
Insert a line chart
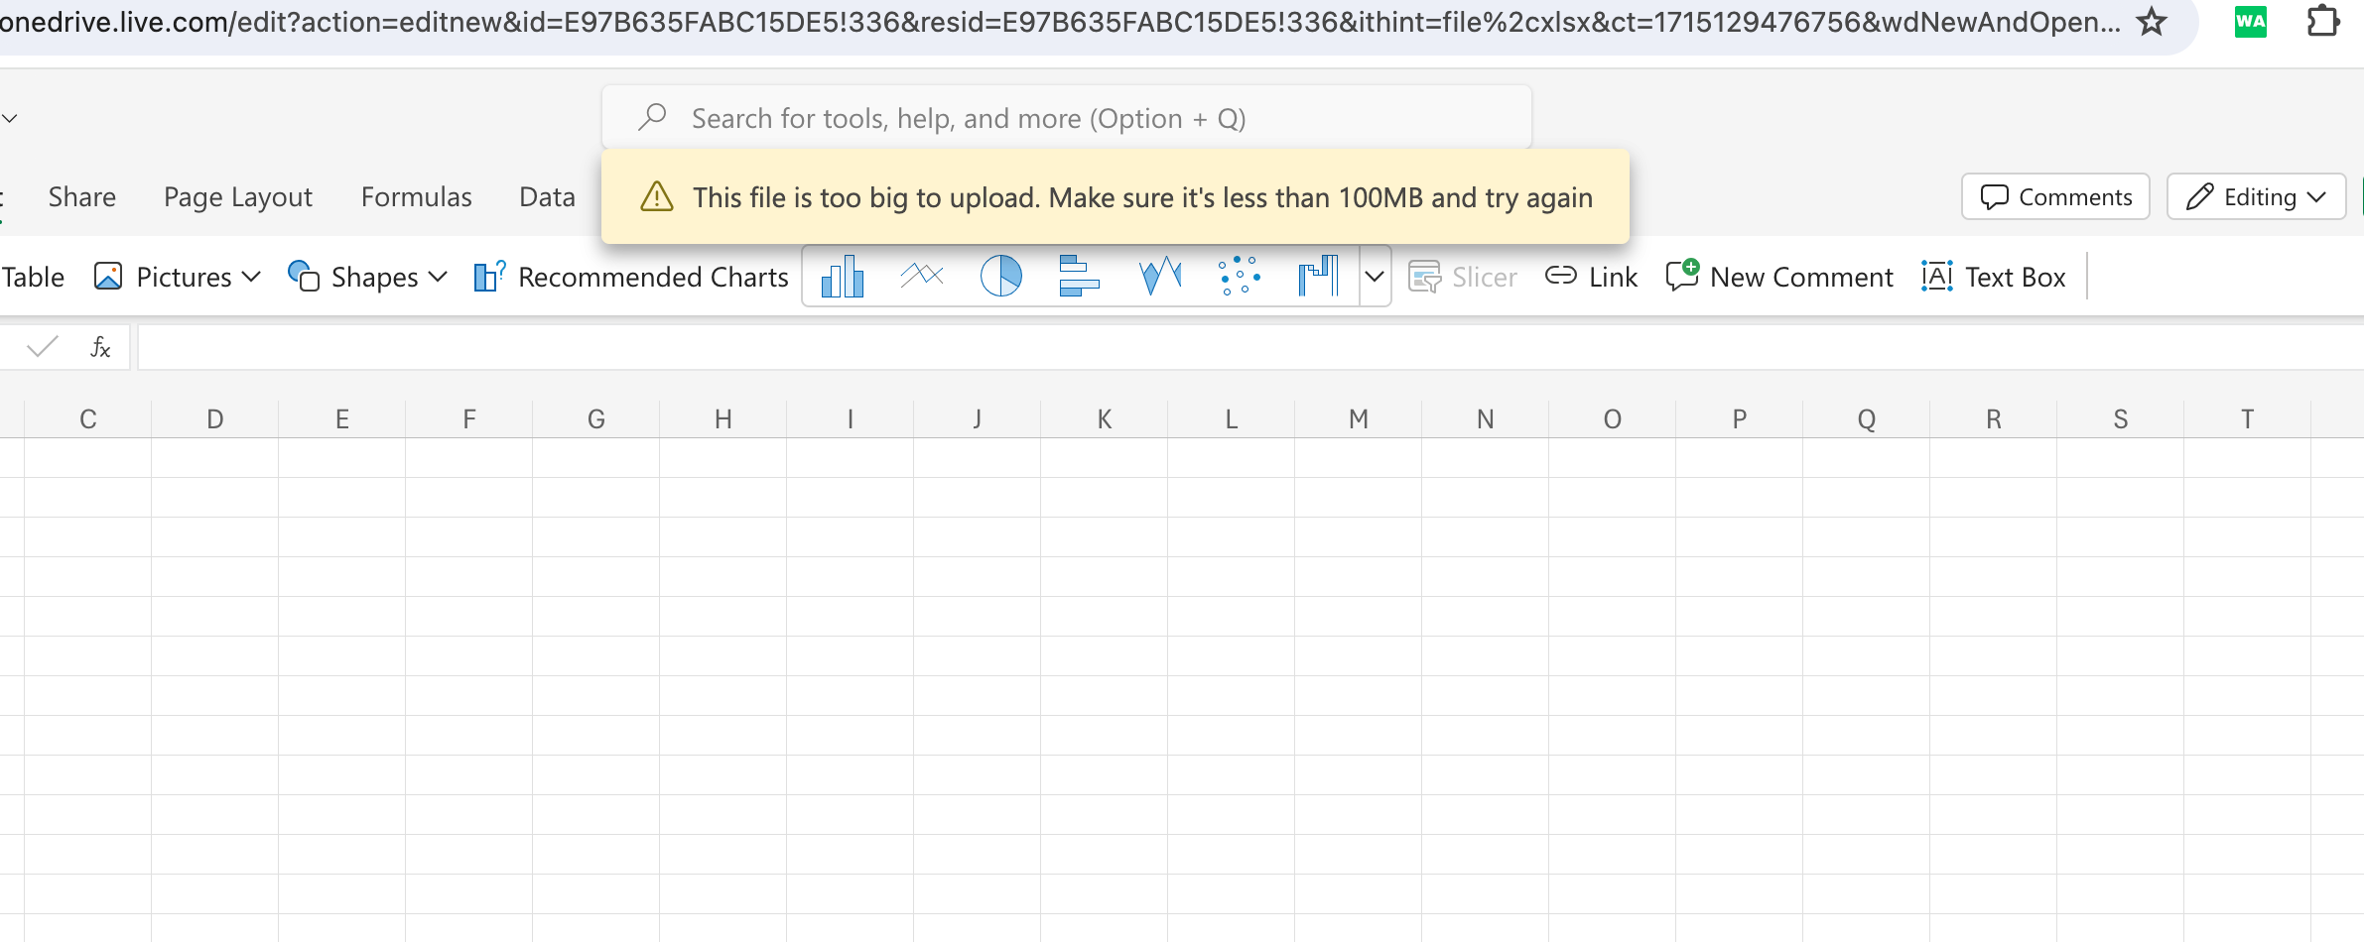tap(921, 277)
